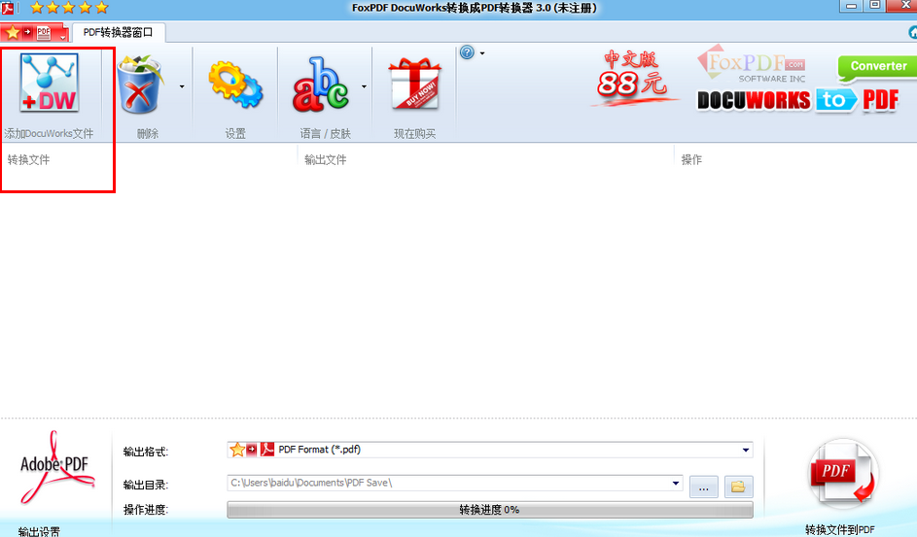Click the 操作 column header
Image resolution: width=917 pixels, height=537 pixels.
point(691,159)
